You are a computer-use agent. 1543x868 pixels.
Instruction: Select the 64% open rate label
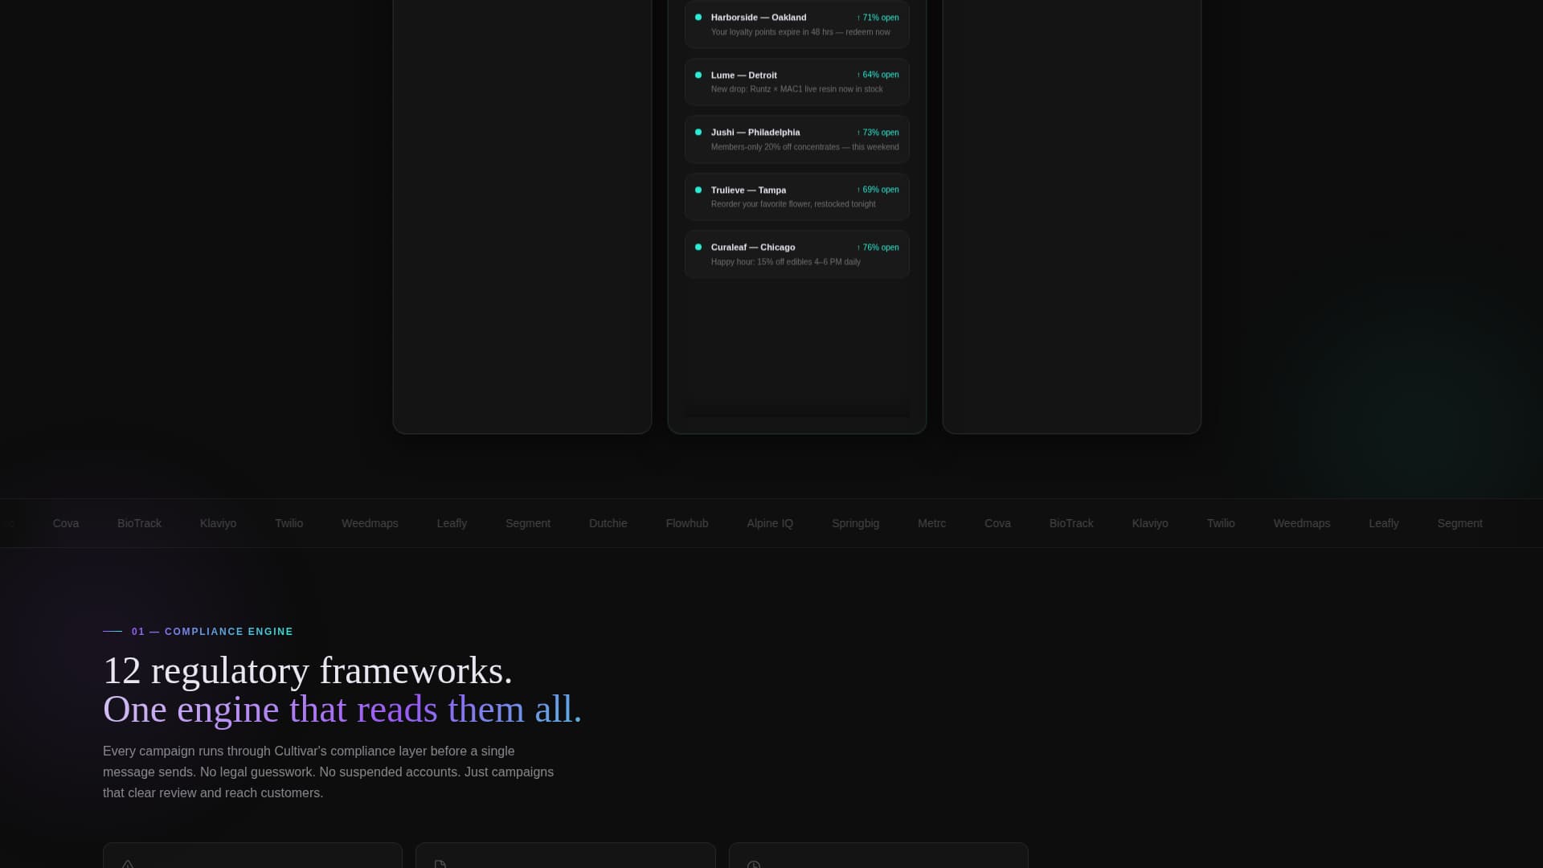[878, 75]
